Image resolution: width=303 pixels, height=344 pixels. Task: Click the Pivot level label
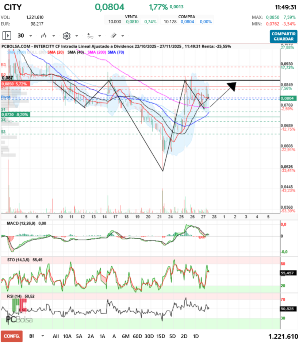[x=6, y=97]
